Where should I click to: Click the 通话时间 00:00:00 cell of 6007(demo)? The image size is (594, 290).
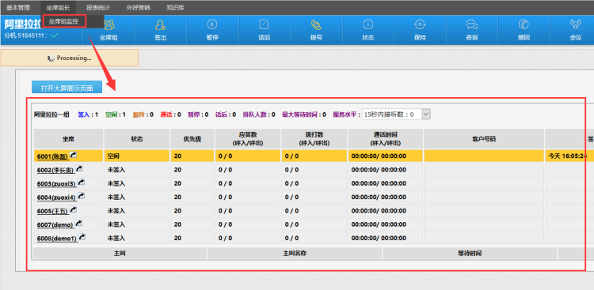385,224
